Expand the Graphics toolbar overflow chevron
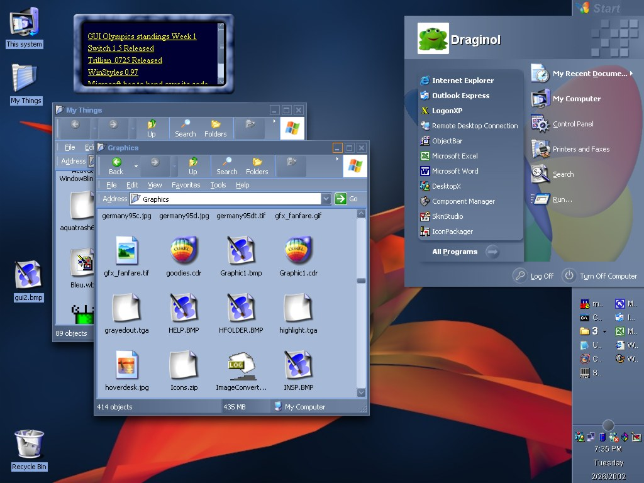 point(337,159)
